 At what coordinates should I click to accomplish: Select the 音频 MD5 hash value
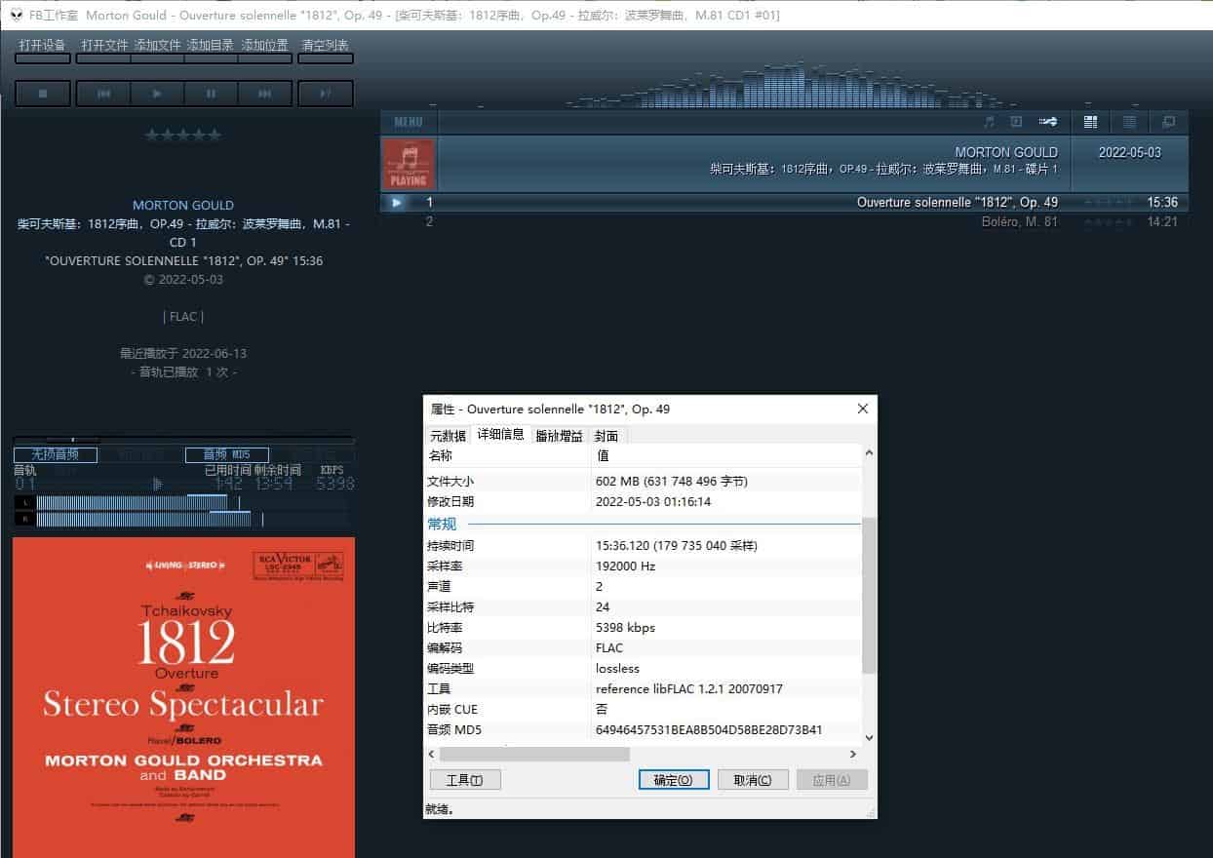click(x=709, y=730)
